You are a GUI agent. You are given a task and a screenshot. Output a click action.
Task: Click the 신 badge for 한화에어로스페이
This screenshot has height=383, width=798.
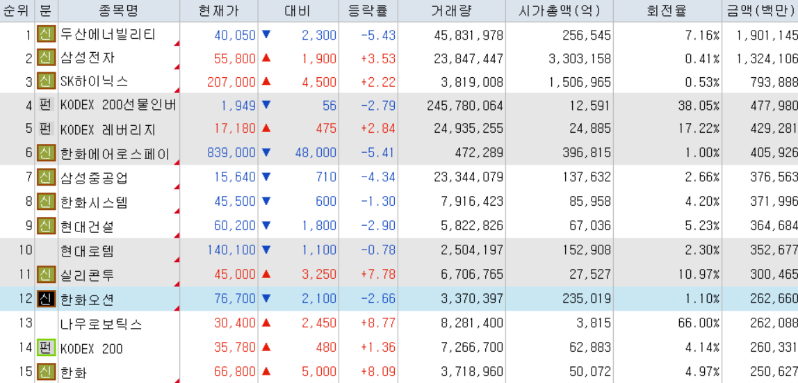coord(46,153)
